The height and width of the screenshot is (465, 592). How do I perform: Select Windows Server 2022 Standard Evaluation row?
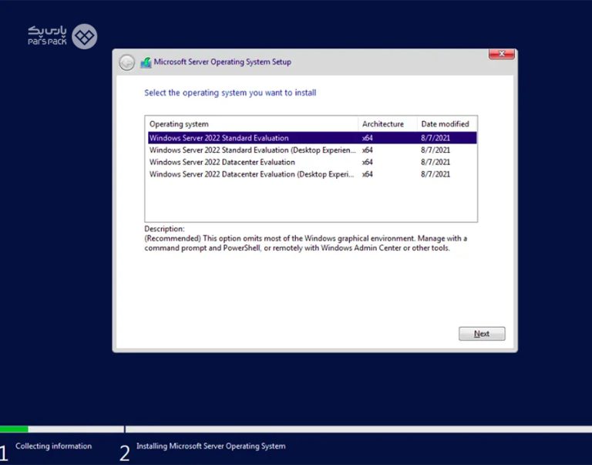click(x=312, y=138)
